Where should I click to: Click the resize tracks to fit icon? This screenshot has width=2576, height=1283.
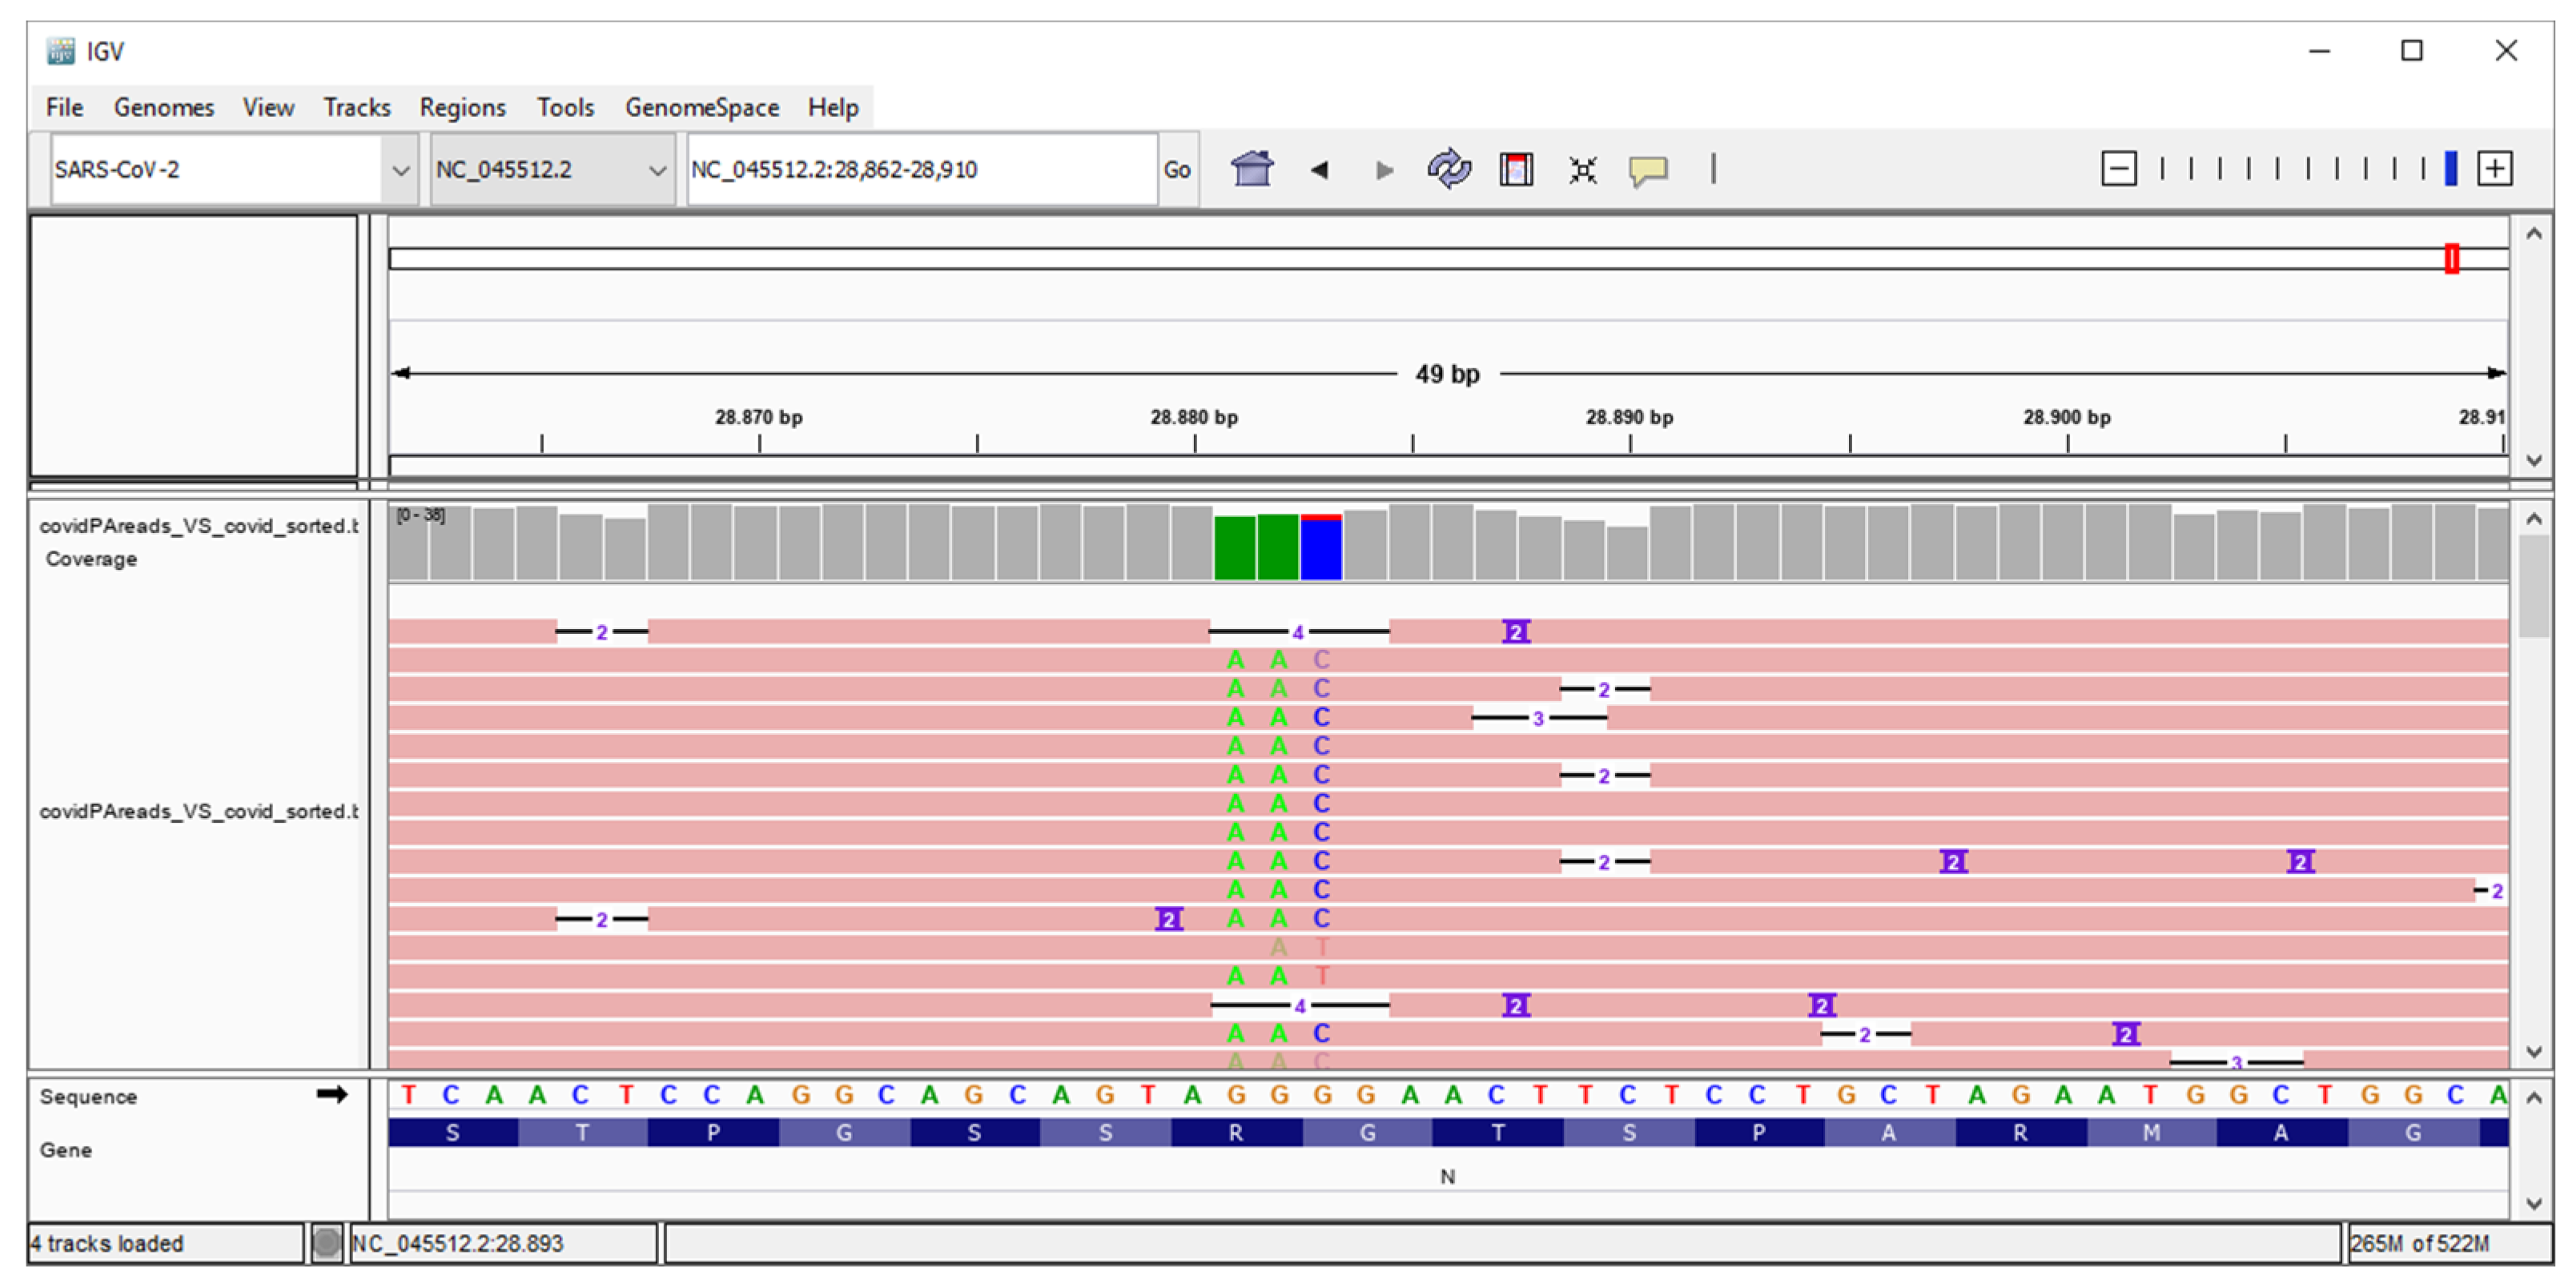coord(1582,170)
